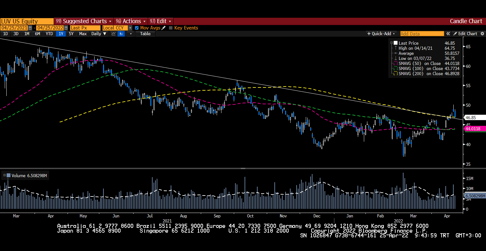Click the SMAVG (100) green color swatch
Image resolution: width=486 pixels, height=251 pixels.
[x=396, y=68]
